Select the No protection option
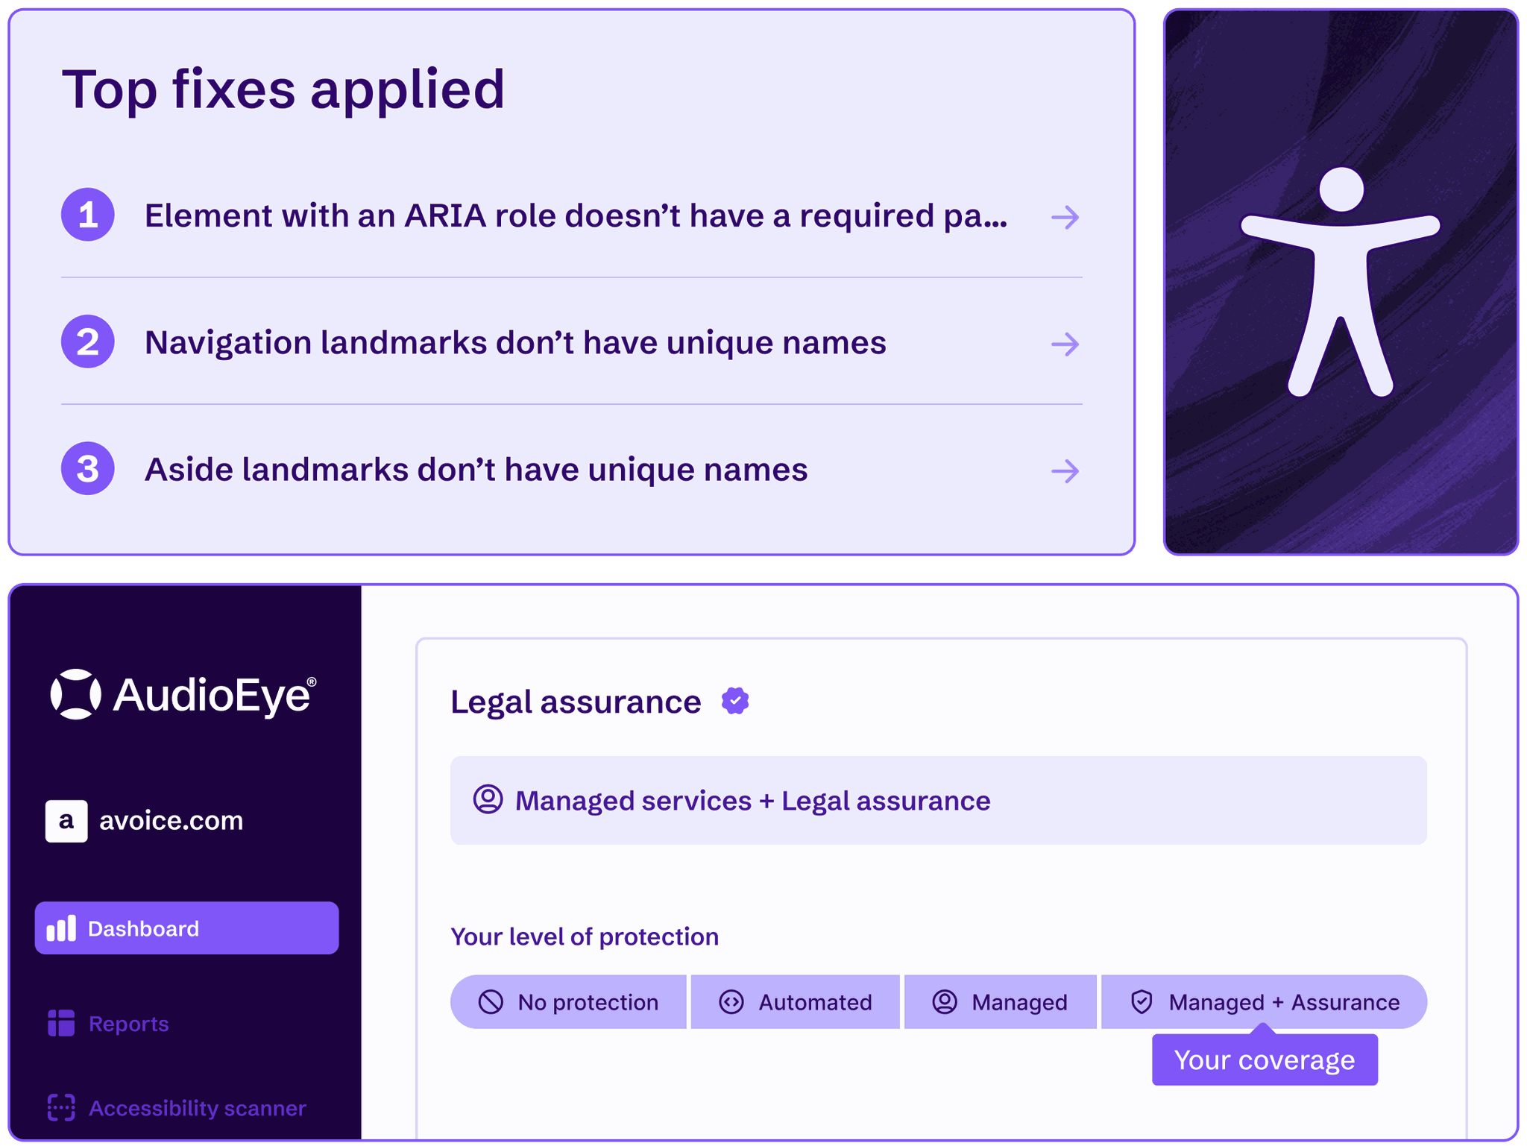1527x1146 pixels. [x=568, y=1001]
